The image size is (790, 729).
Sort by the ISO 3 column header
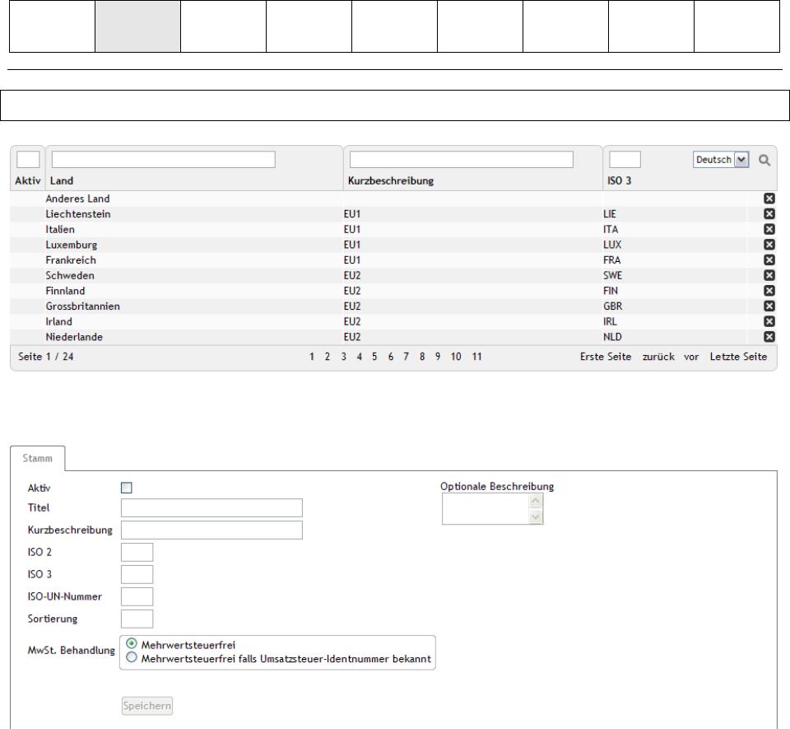[619, 180]
